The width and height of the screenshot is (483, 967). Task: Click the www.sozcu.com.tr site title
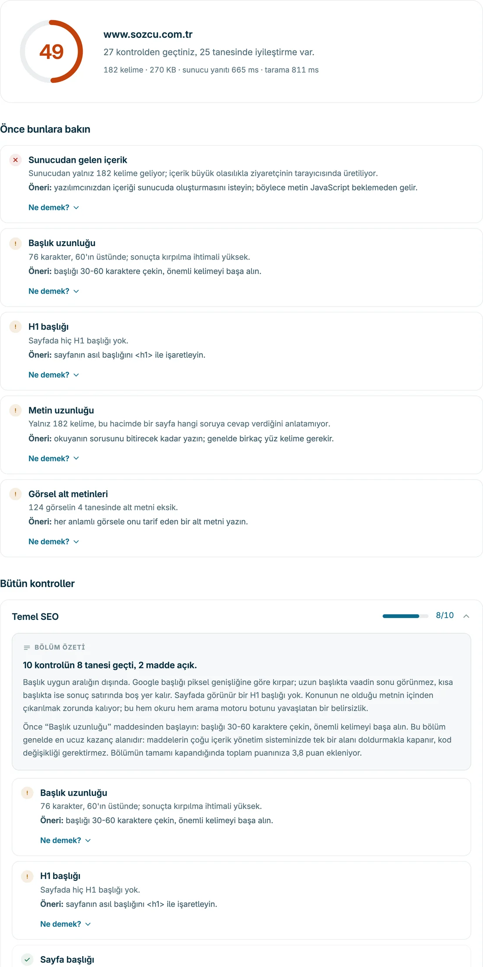pos(148,34)
